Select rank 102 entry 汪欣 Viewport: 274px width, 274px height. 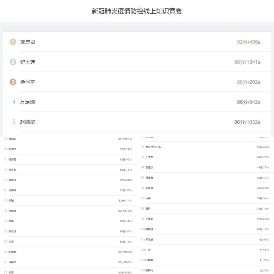(x=148, y=250)
